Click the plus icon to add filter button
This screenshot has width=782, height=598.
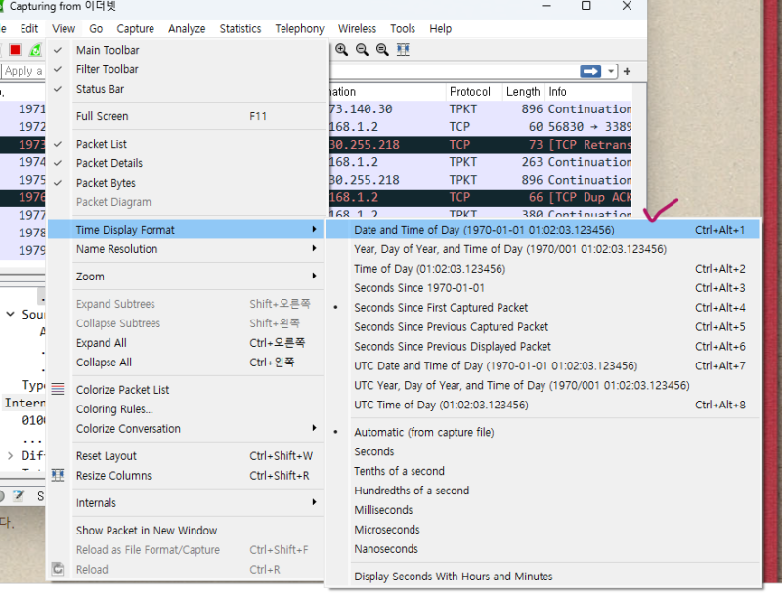pos(627,71)
